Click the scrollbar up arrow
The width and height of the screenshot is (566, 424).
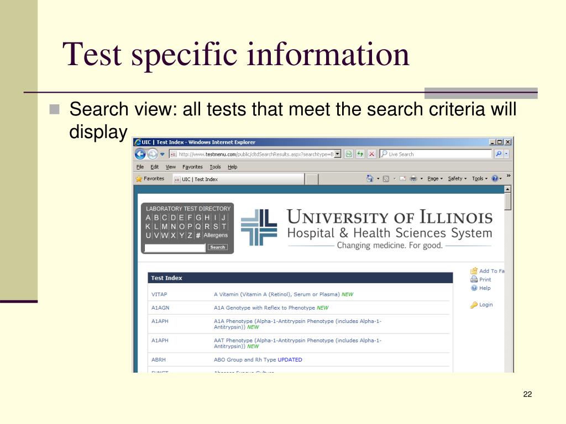(x=508, y=189)
